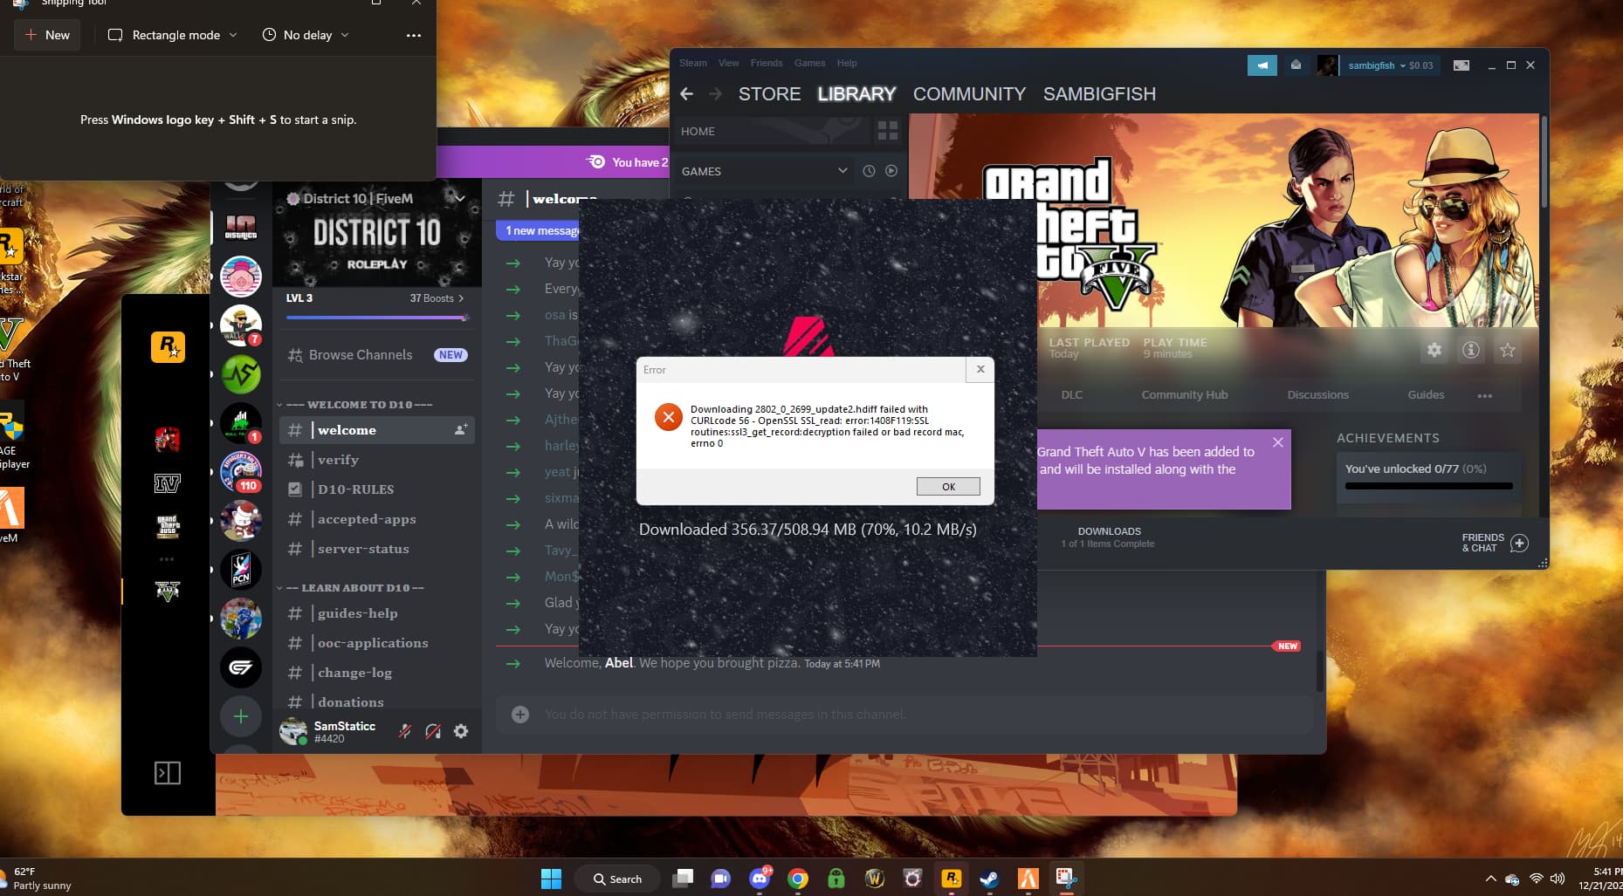Open the Friends menu in Steam
The width and height of the screenshot is (1623, 896).
[767, 63]
